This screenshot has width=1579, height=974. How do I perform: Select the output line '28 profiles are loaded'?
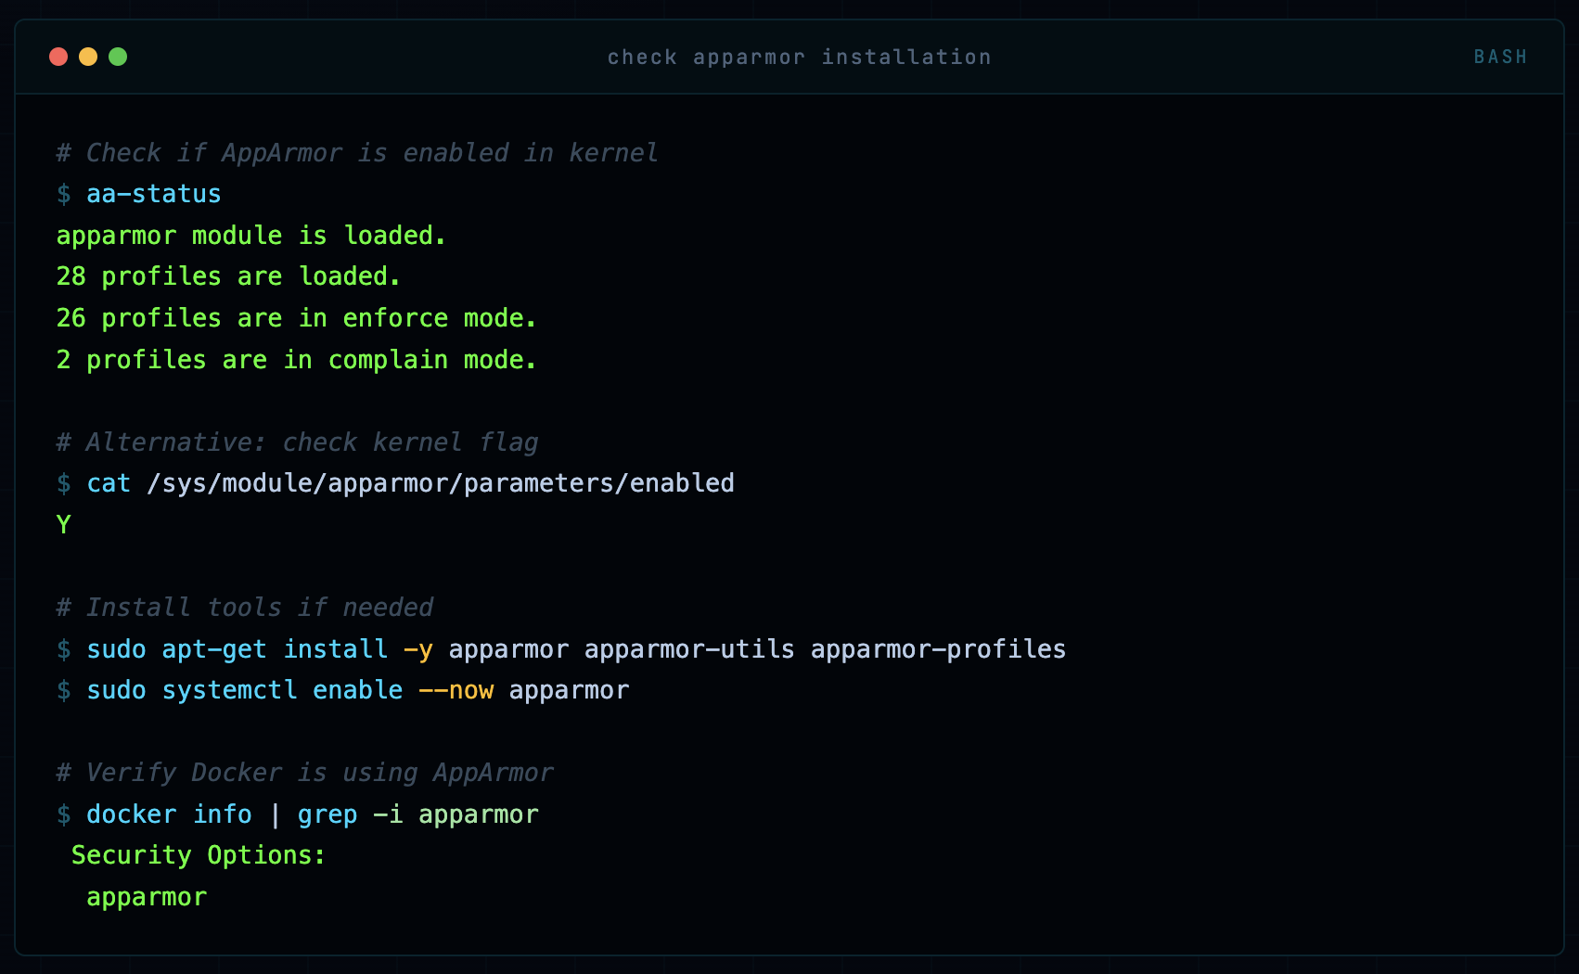(227, 276)
